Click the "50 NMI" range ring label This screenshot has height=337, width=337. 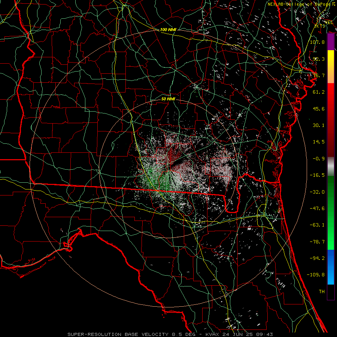tap(168, 99)
